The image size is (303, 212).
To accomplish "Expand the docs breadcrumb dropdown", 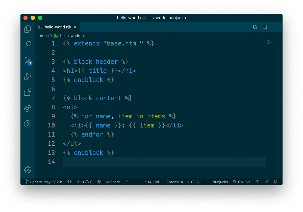I will (44, 36).
